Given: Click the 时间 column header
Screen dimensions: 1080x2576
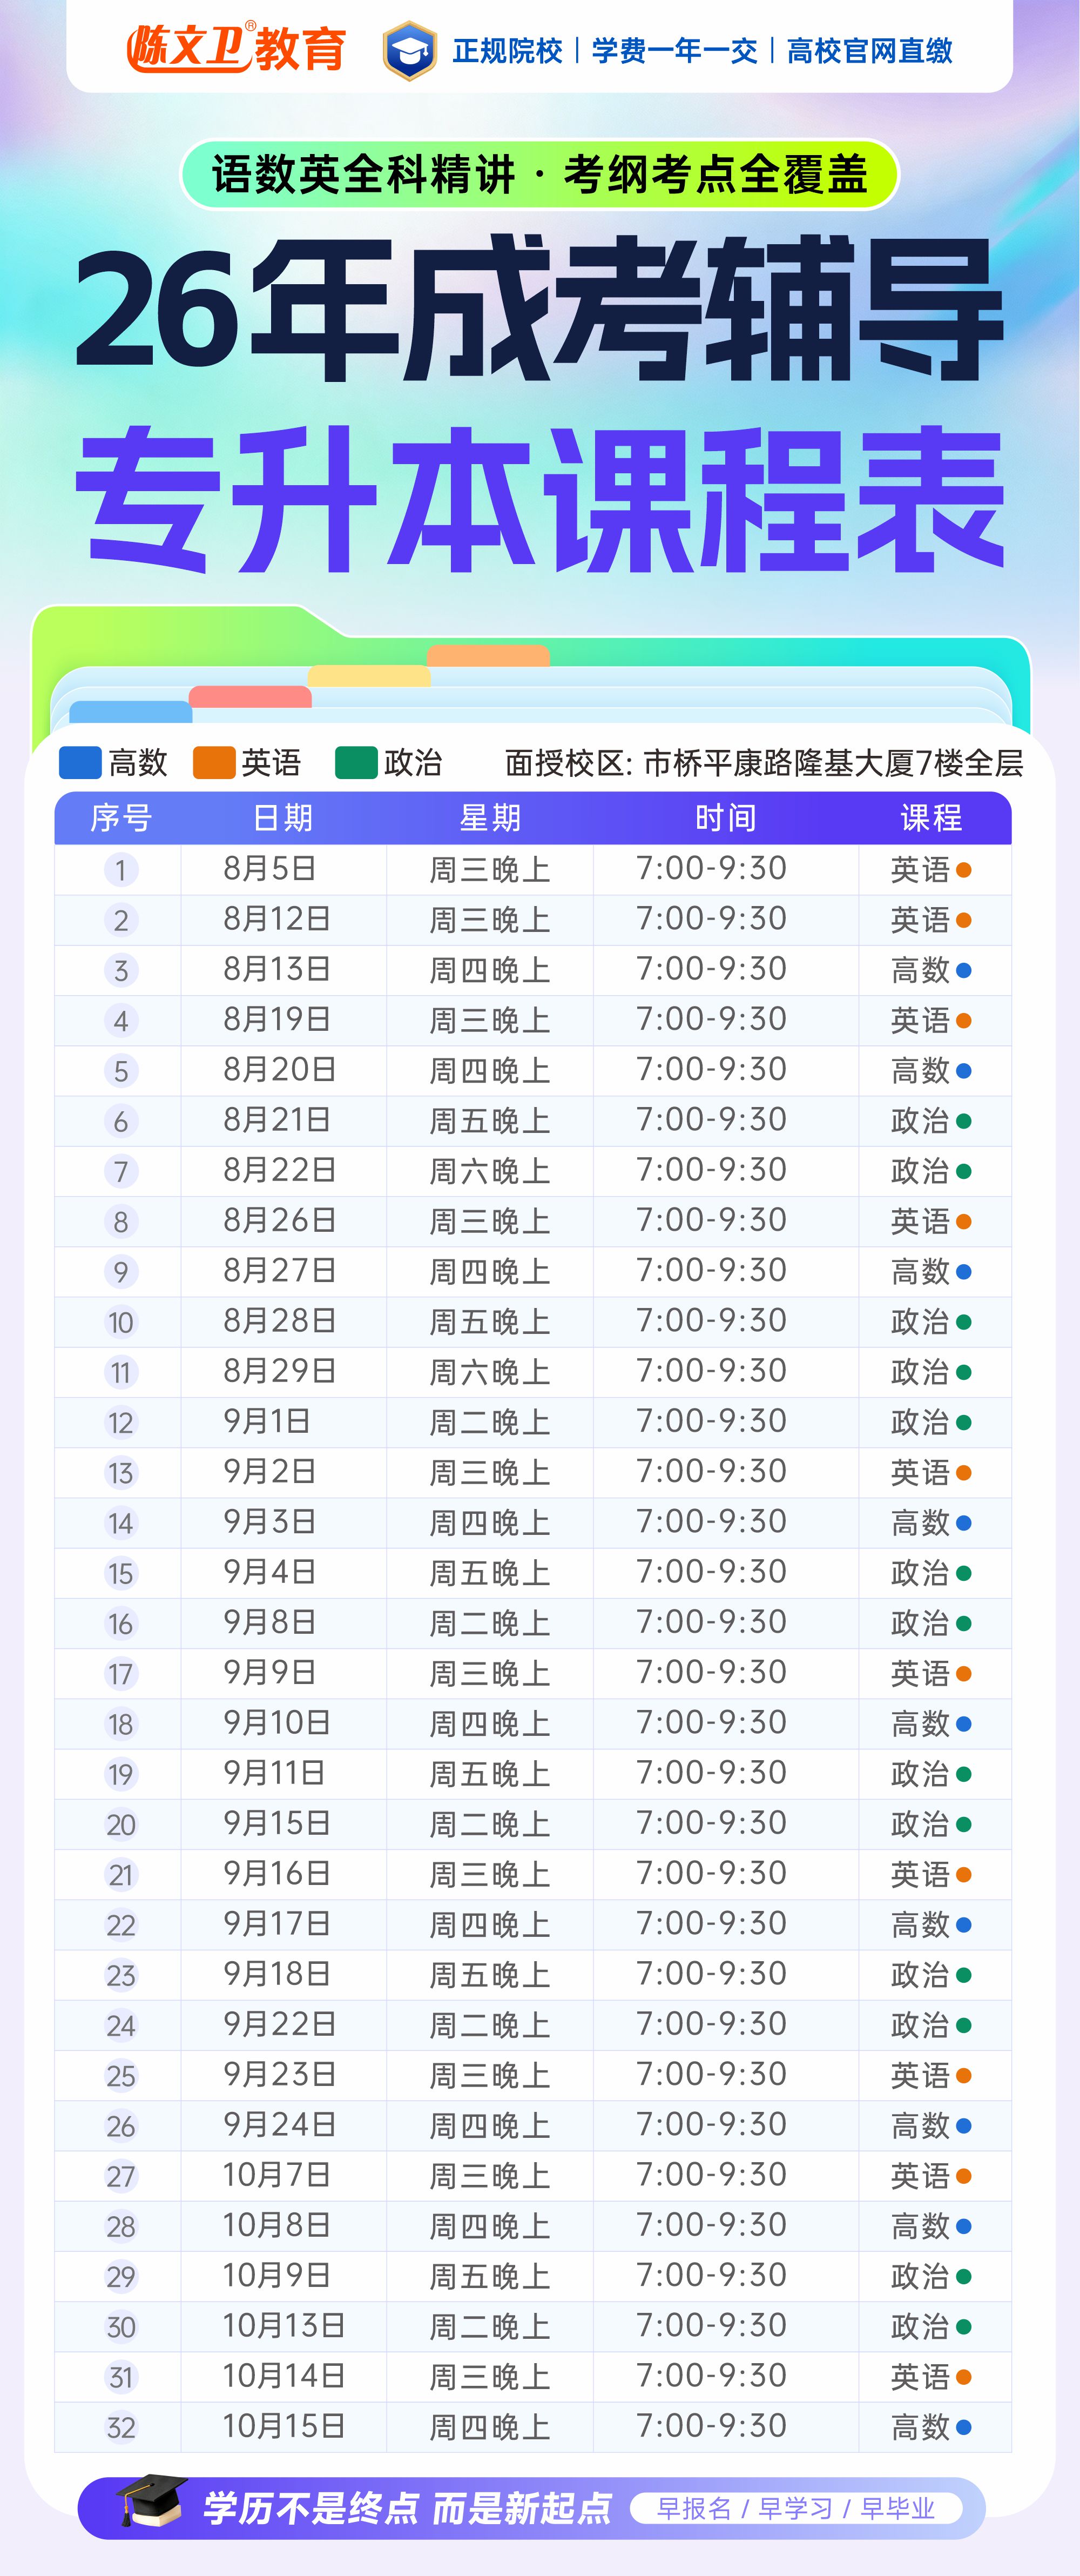Looking at the screenshot, I should [726, 818].
